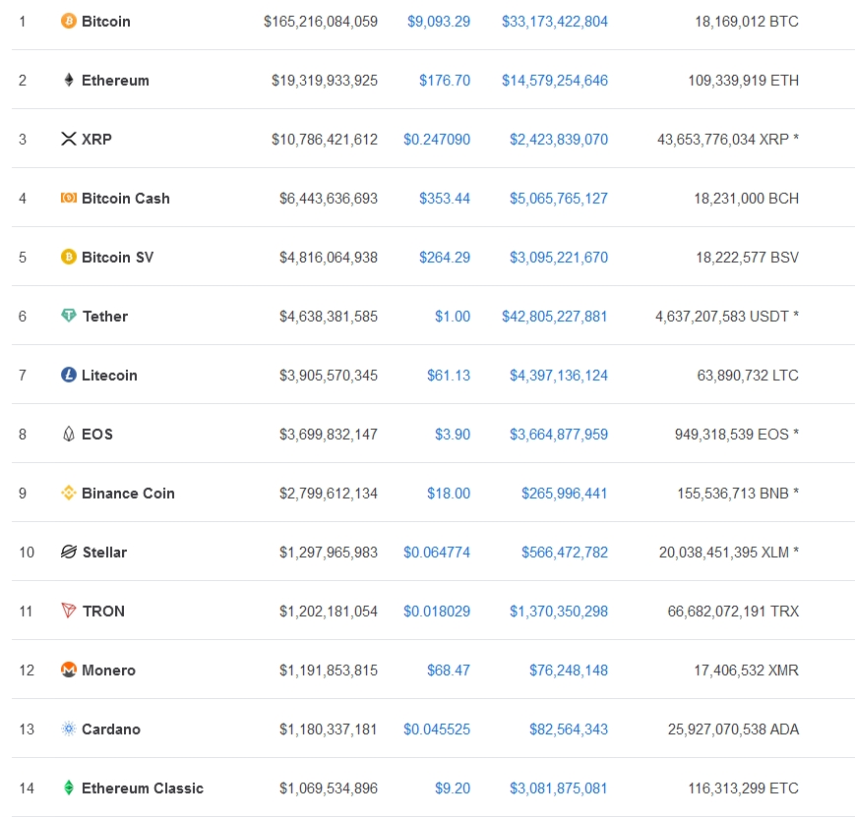This screenshot has width=855, height=817.
Task: Click the EOS logo icon
Action: click(x=68, y=434)
